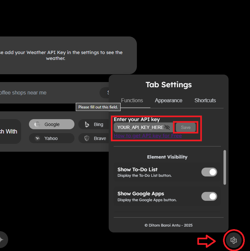The height and width of the screenshot is (251, 250).
Task: Click the Yahoo logo icon
Action: pos(37,138)
